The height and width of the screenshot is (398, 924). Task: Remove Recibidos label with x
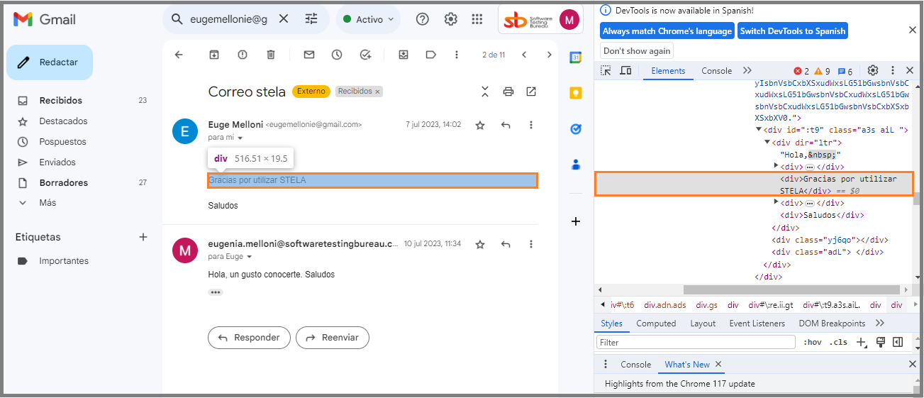pos(377,92)
